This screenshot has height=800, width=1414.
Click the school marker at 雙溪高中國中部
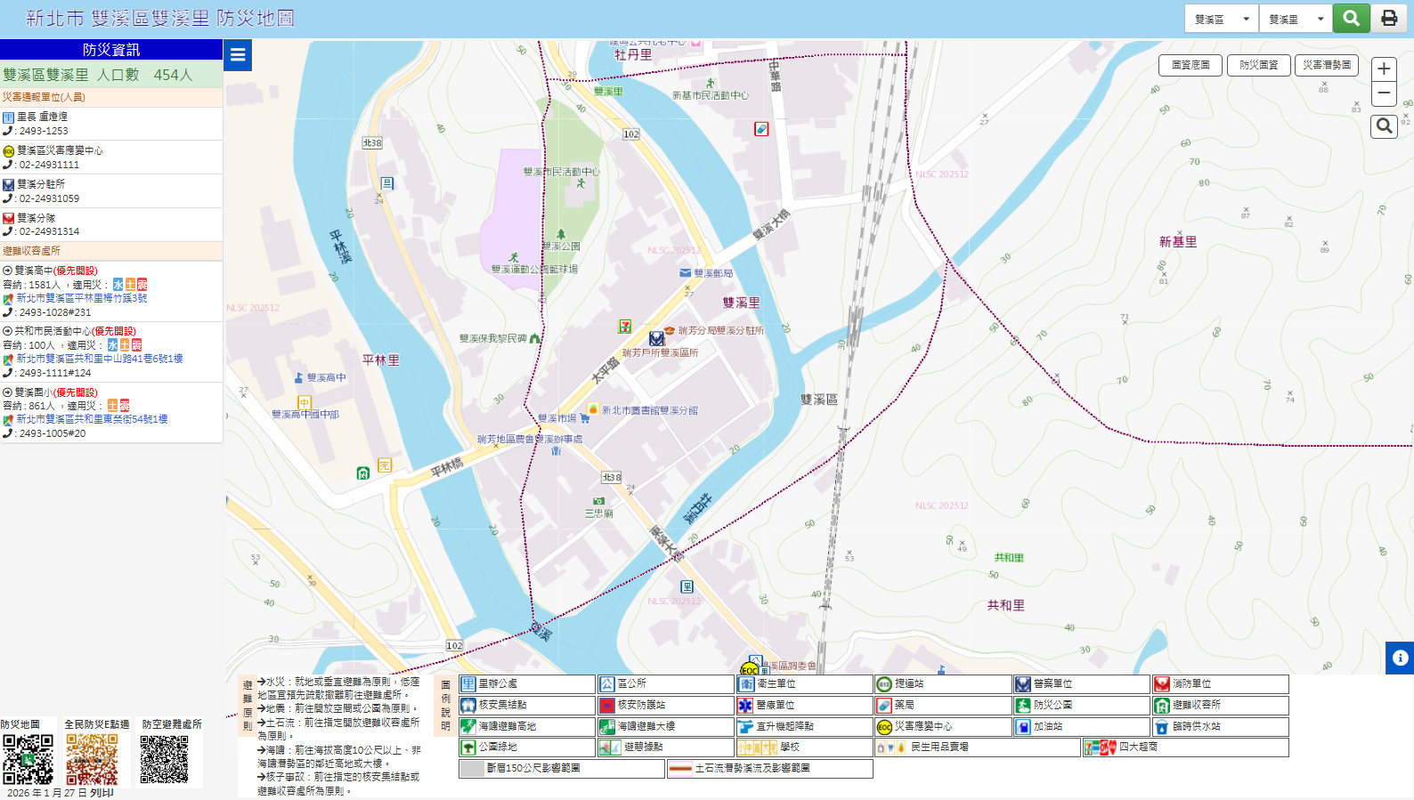(x=305, y=402)
